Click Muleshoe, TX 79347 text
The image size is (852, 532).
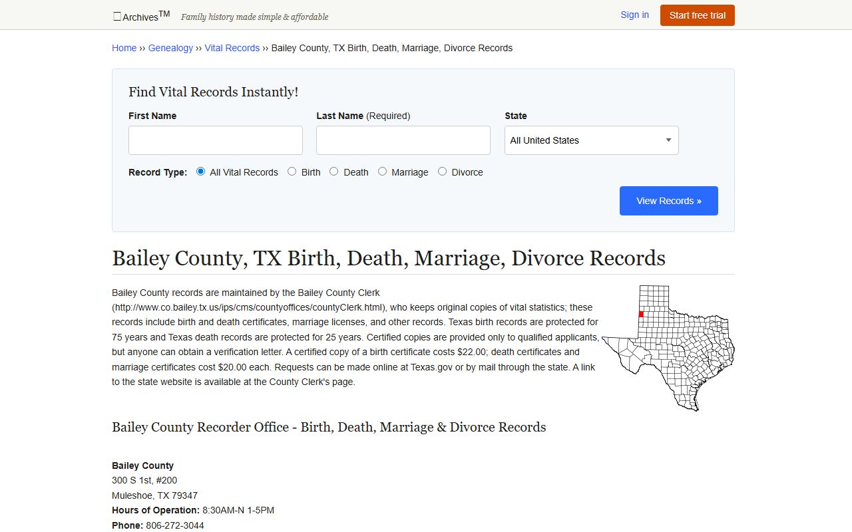click(x=154, y=495)
